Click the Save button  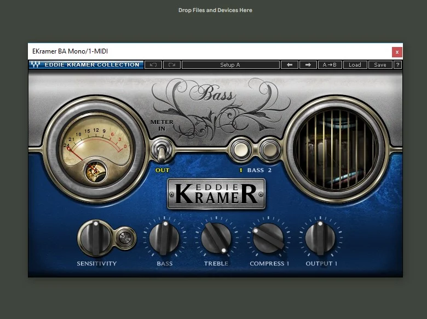[380, 65]
